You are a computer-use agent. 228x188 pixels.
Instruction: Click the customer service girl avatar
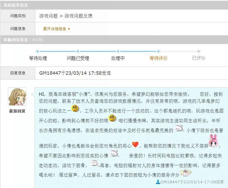click(17, 96)
